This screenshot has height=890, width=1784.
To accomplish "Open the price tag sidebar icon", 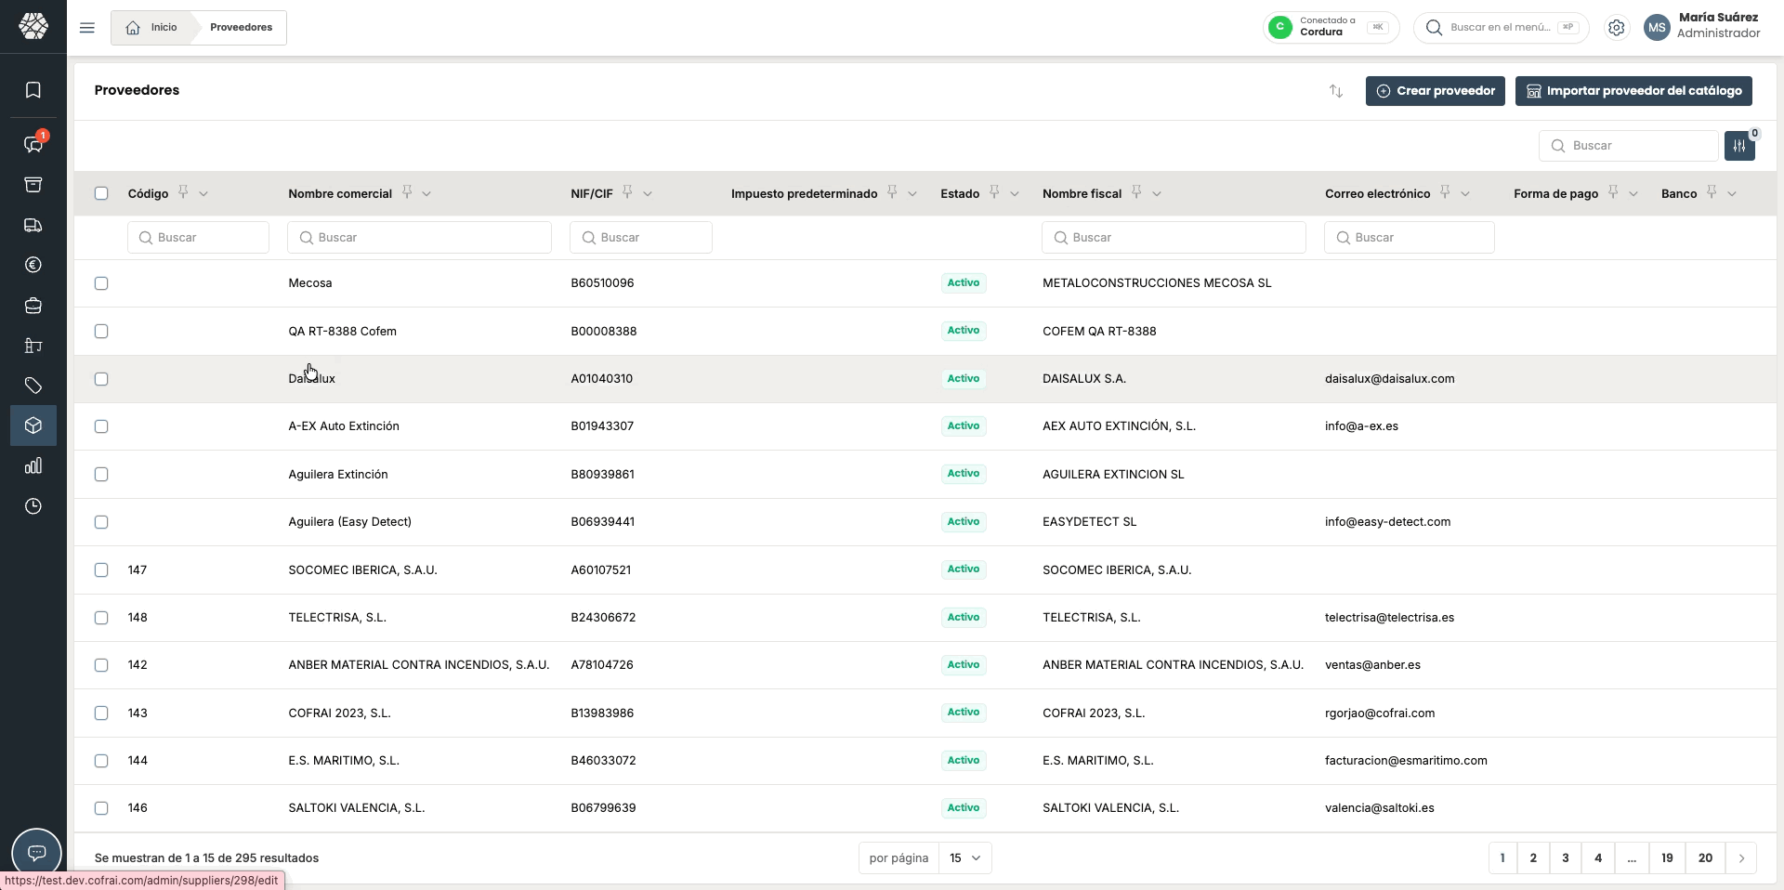I will pyautogui.click(x=33, y=386).
